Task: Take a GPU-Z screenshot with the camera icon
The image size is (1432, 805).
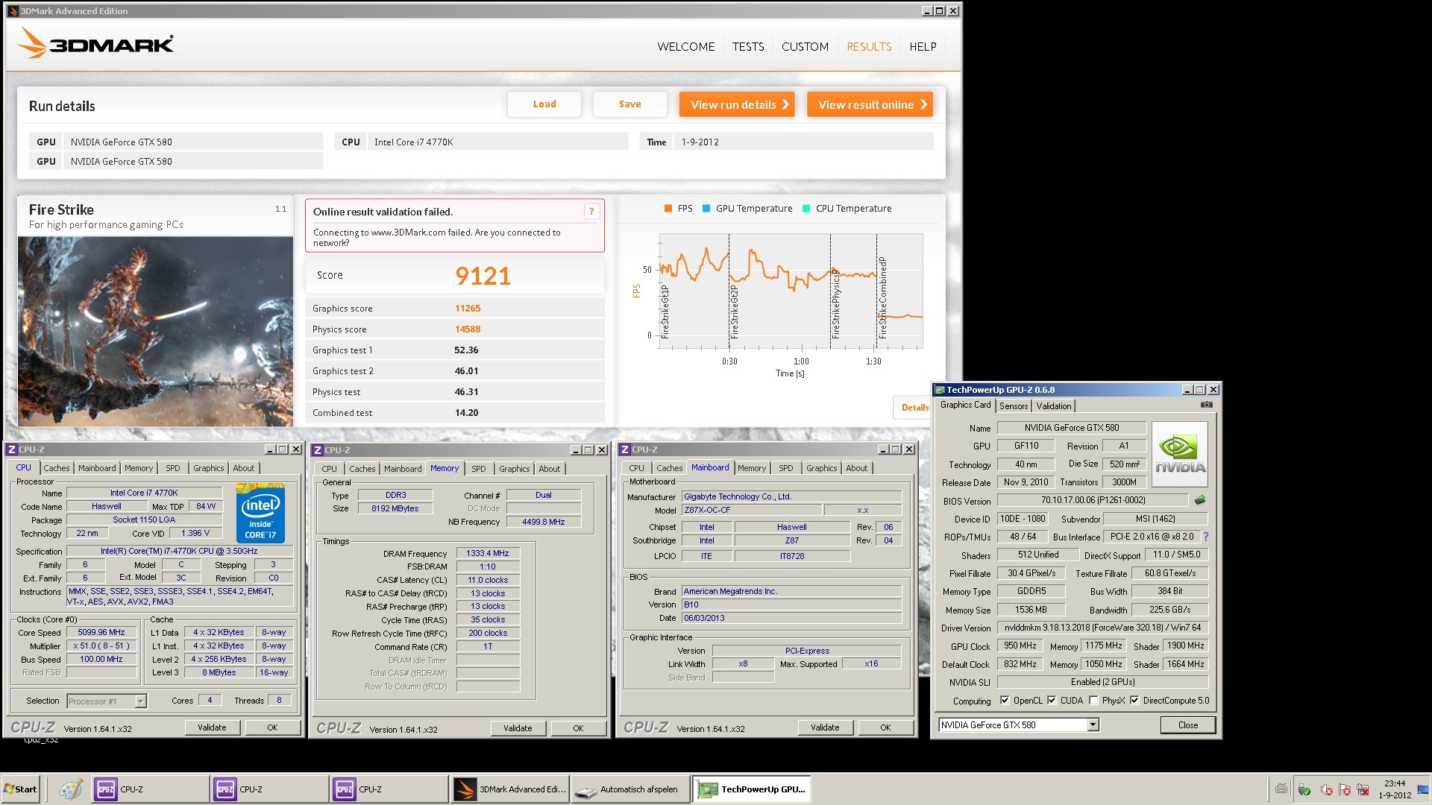Action: tap(1206, 405)
